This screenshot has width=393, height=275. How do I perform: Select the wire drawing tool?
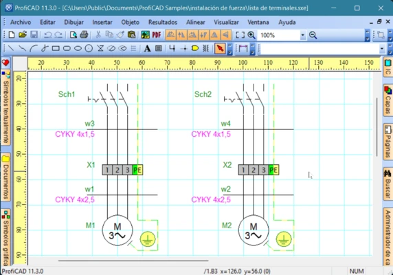pos(172,48)
